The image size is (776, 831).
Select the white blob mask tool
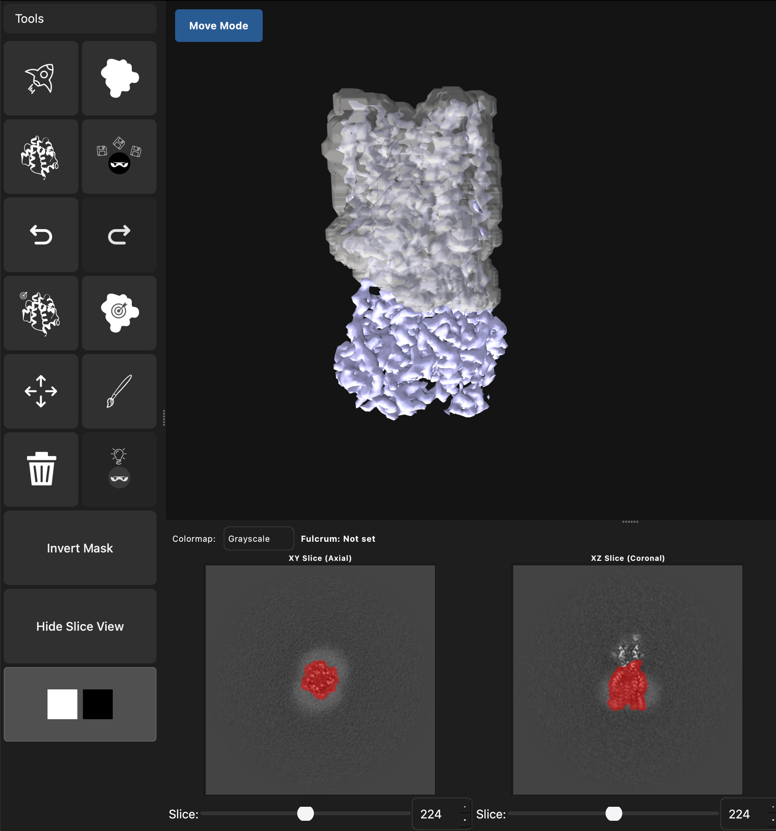(x=119, y=78)
